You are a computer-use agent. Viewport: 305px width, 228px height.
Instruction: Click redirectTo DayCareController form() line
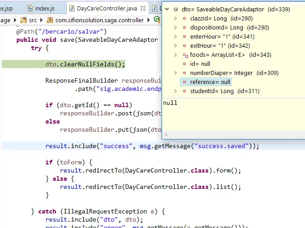(150, 171)
